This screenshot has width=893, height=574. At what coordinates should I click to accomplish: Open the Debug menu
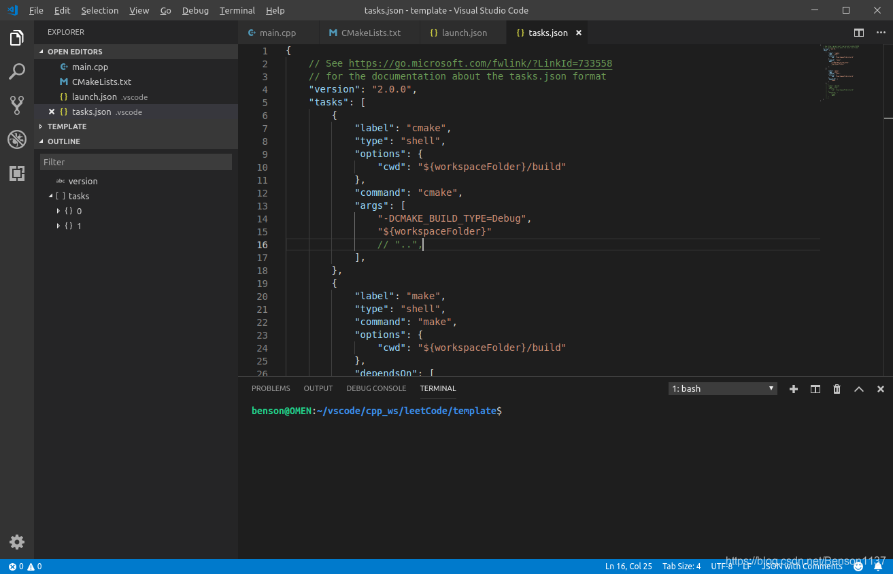[196, 10]
